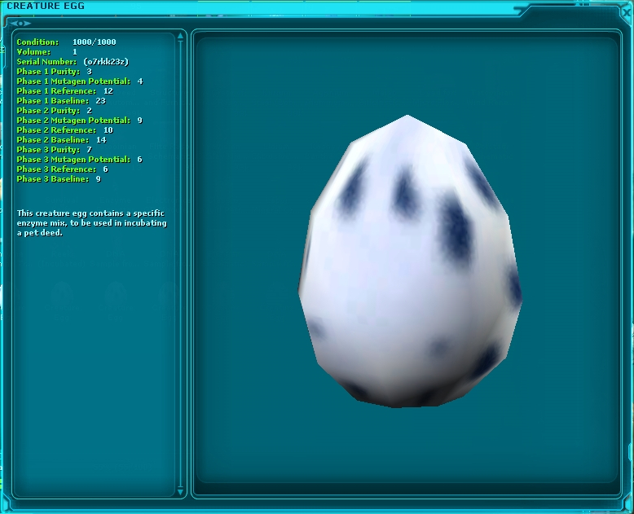634x514 pixels.
Task: Click Phase 2 Reference: 10
Action: click(x=64, y=130)
